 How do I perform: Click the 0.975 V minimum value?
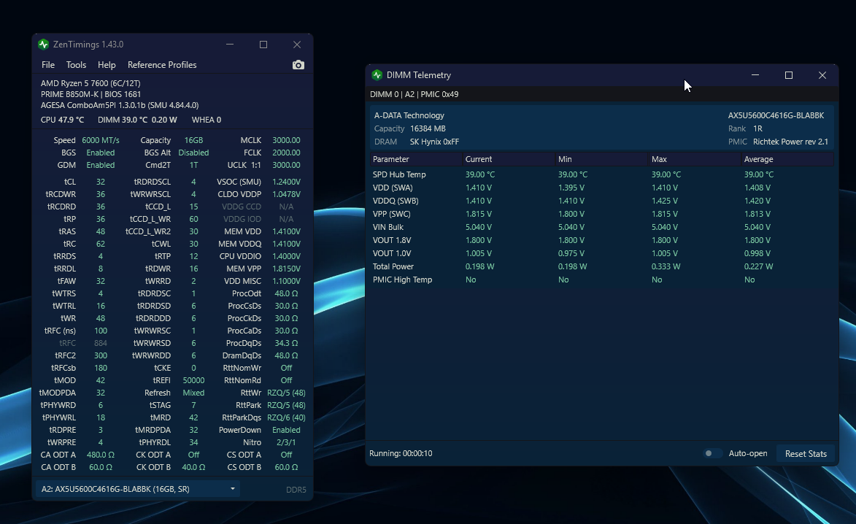click(x=571, y=253)
